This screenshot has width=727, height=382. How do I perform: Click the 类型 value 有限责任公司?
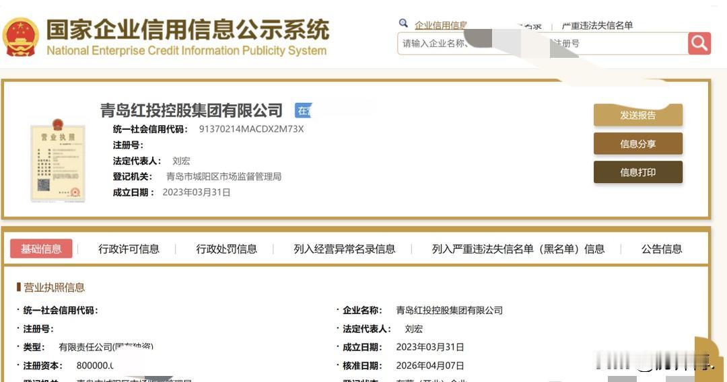(106, 347)
